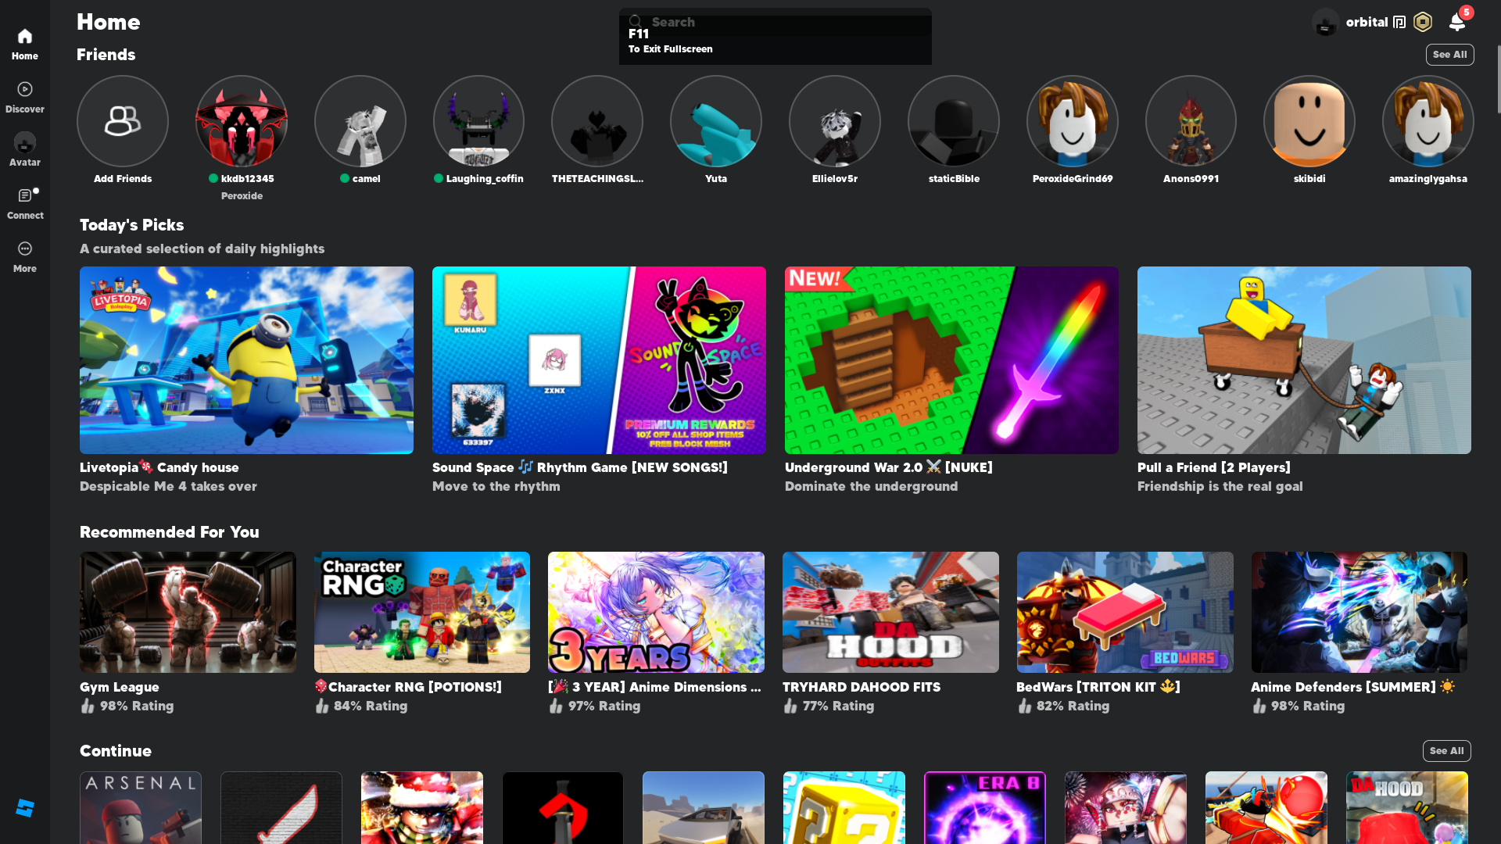Click See All for Continue section

1447,751
